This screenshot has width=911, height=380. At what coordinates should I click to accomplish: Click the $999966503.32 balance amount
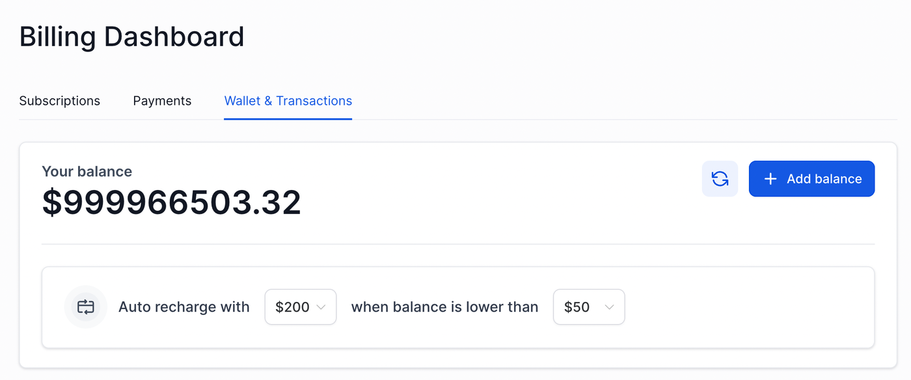point(171,202)
